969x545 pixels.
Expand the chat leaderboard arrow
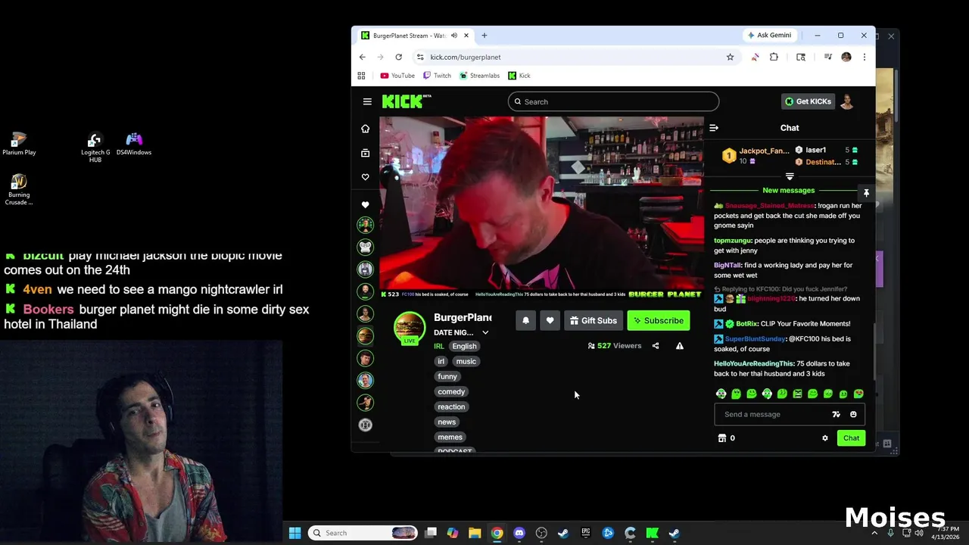click(x=790, y=176)
